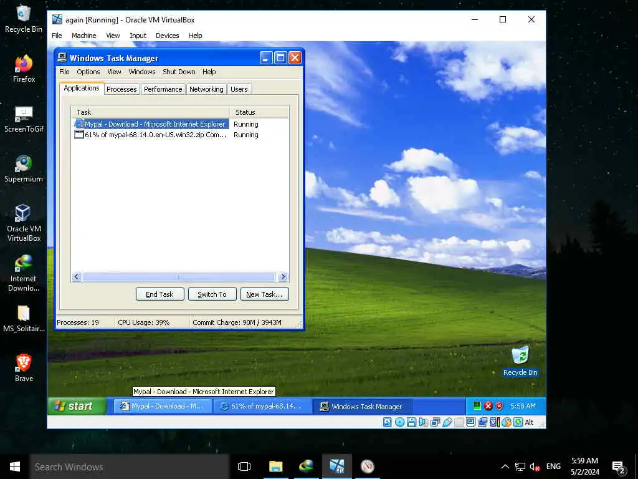Open the Recycle Bin inside the XP desktop
This screenshot has width=638, height=479.
(x=520, y=361)
